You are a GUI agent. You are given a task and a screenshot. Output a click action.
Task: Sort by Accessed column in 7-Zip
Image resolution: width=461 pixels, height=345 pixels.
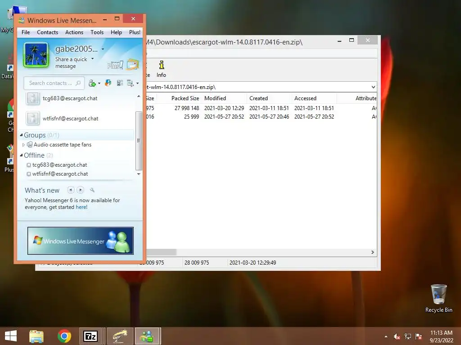(x=306, y=98)
